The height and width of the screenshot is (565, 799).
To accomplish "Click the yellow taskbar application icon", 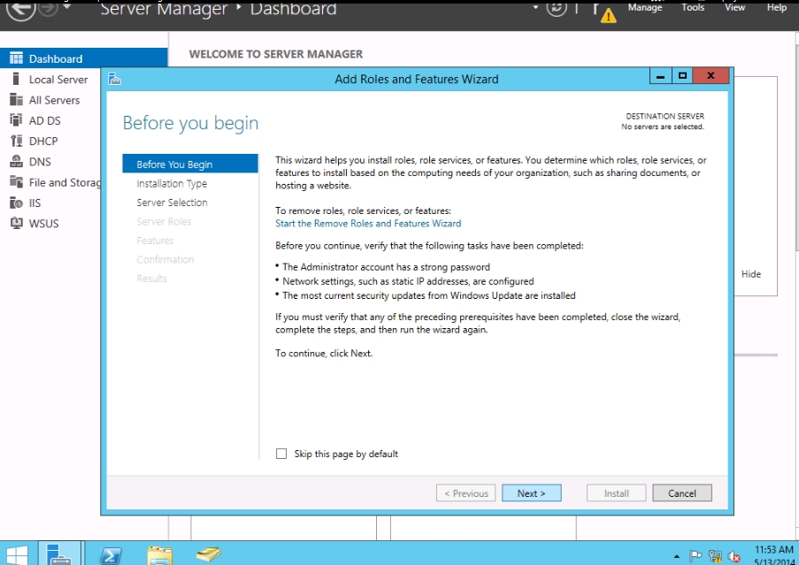I will tap(208, 554).
